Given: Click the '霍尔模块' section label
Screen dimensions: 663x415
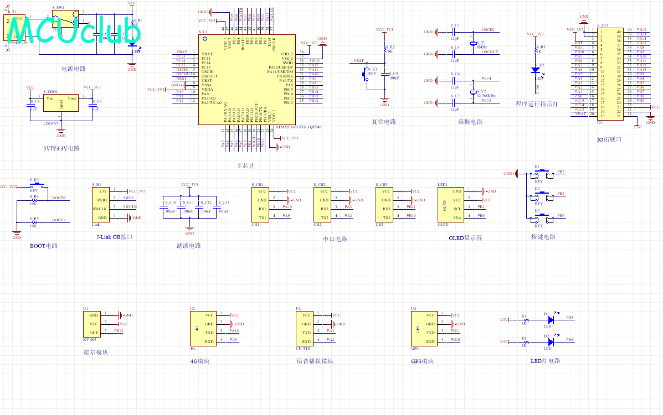Looking at the screenshot, I should pos(96,352).
